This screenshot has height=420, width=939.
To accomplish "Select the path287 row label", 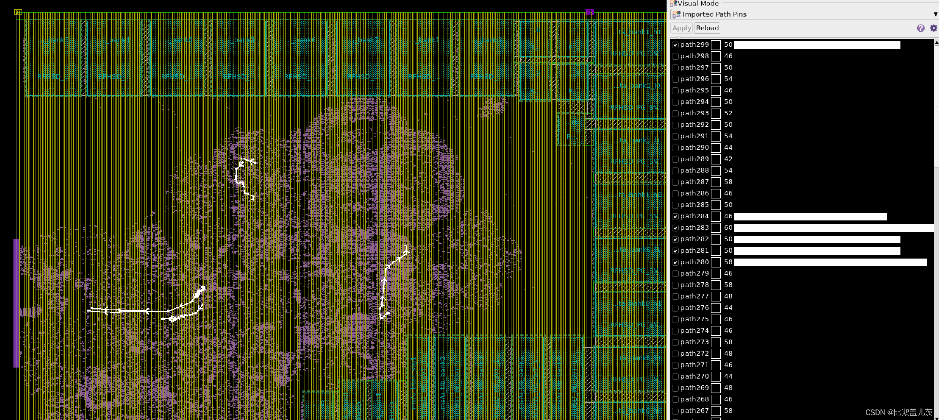I will 694,182.
